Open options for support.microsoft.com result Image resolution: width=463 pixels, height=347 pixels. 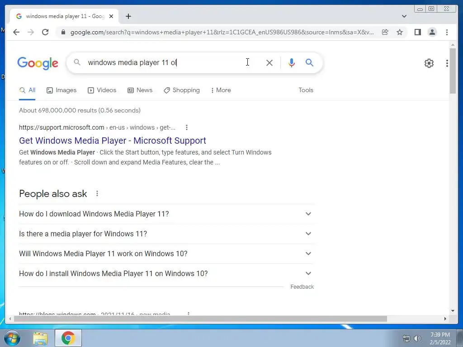pos(186,127)
